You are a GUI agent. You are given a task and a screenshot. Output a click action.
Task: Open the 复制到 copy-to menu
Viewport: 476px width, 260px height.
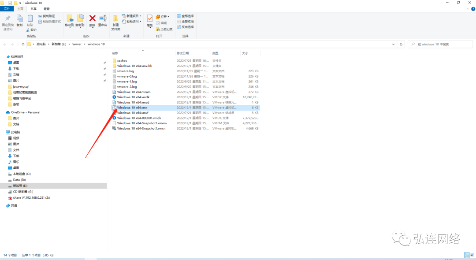[x=80, y=21]
